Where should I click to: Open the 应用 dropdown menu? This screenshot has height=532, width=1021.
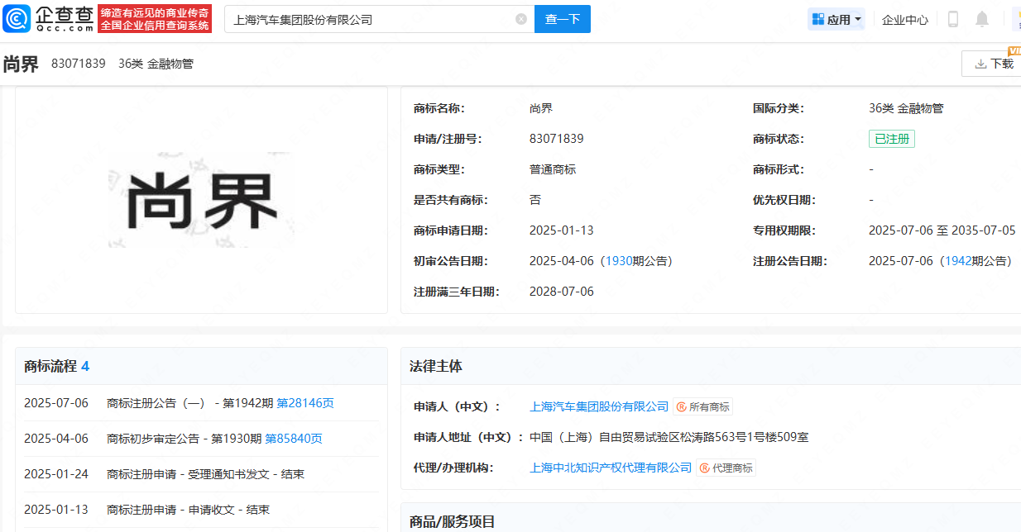click(836, 19)
